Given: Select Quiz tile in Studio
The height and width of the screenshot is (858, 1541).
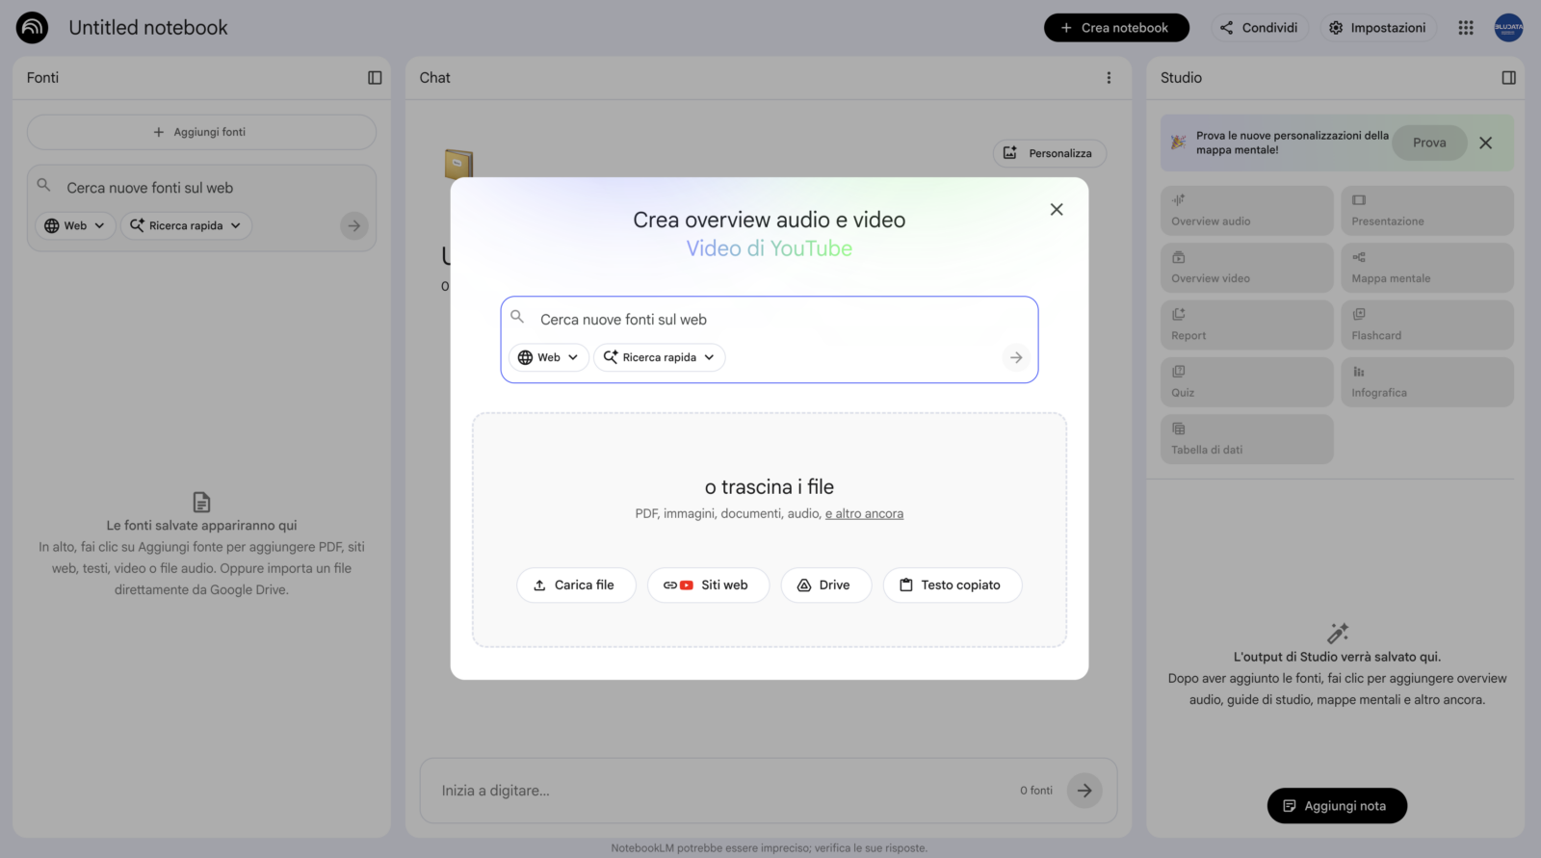Looking at the screenshot, I should (x=1247, y=382).
